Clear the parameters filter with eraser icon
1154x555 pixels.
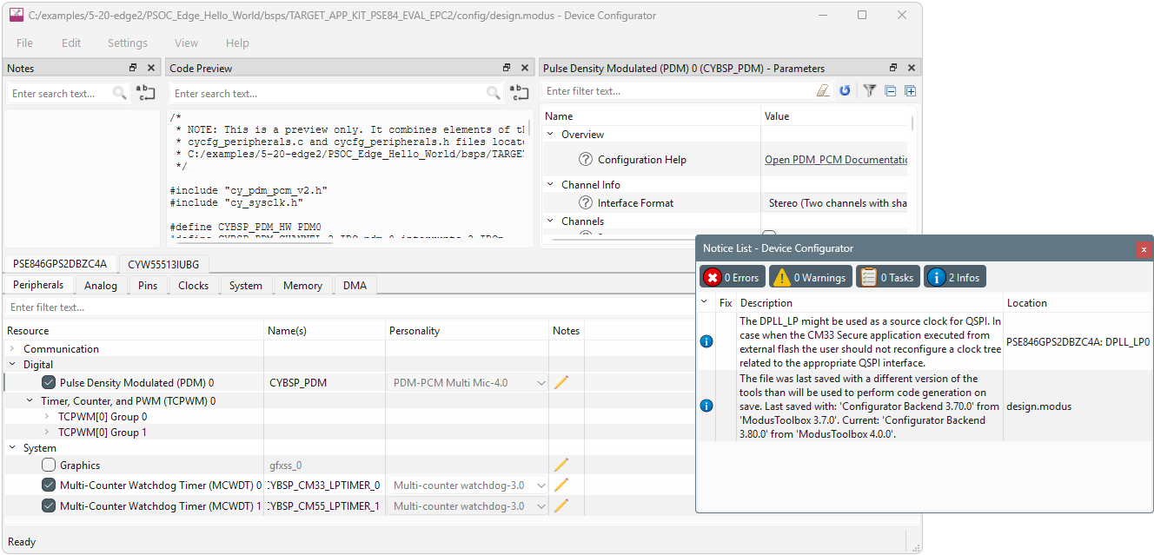click(823, 90)
